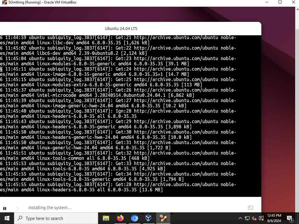The height and width of the screenshot is (224, 299).
Task: Click the Get:34 log line
Action: point(118,174)
